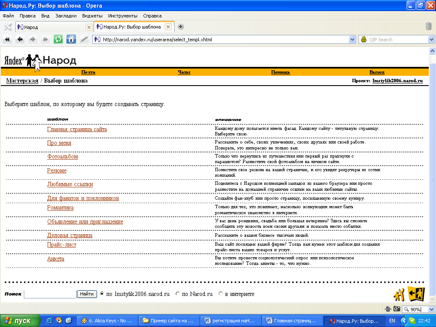The height and width of the screenshot is (327, 436).
Task: Choose 'Главная страница сайта' template
Action: 77,129
